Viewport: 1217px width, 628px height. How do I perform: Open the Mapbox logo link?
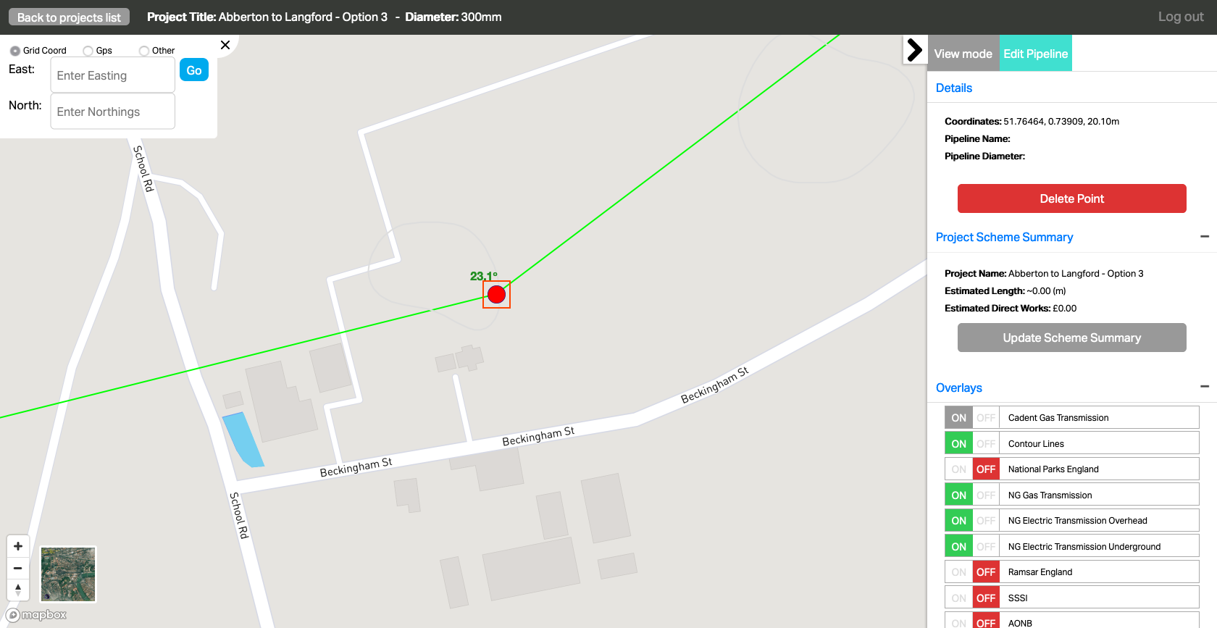pyautogui.click(x=37, y=615)
